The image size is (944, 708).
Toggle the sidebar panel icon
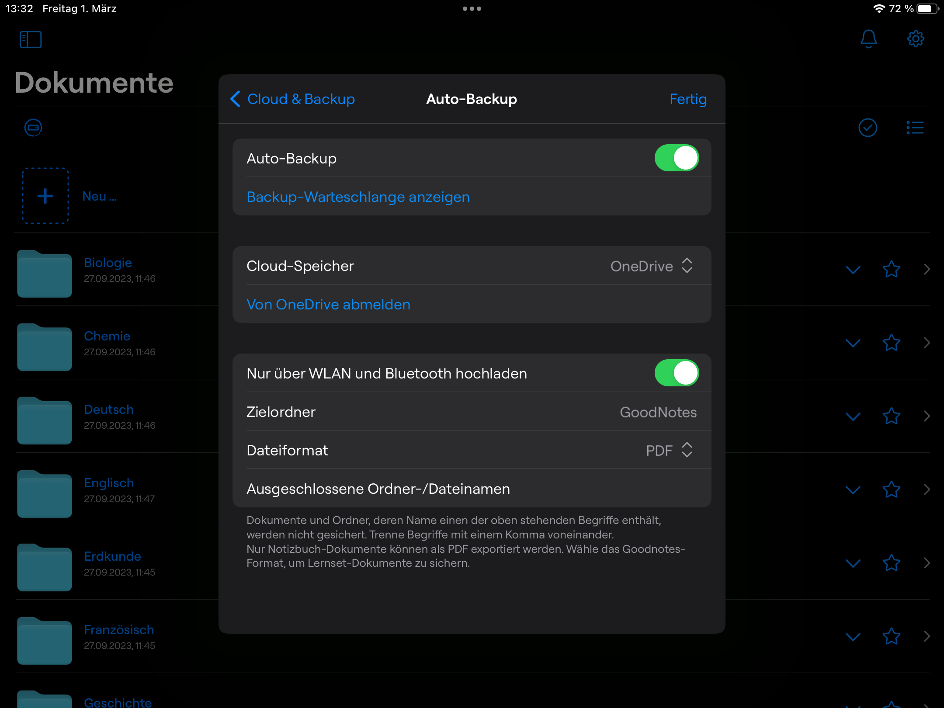tap(31, 39)
